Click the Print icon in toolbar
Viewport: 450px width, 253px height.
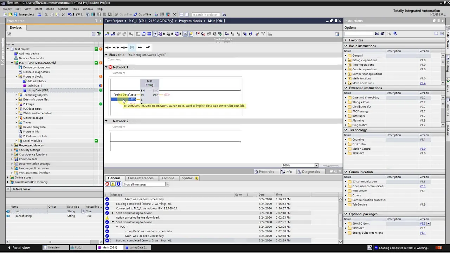click(39, 14)
